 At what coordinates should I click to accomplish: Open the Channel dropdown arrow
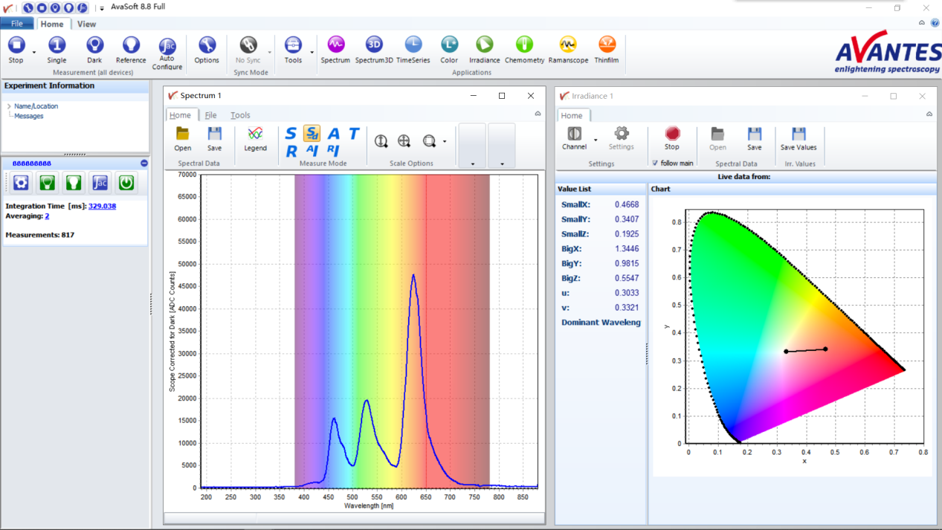click(x=596, y=140)
